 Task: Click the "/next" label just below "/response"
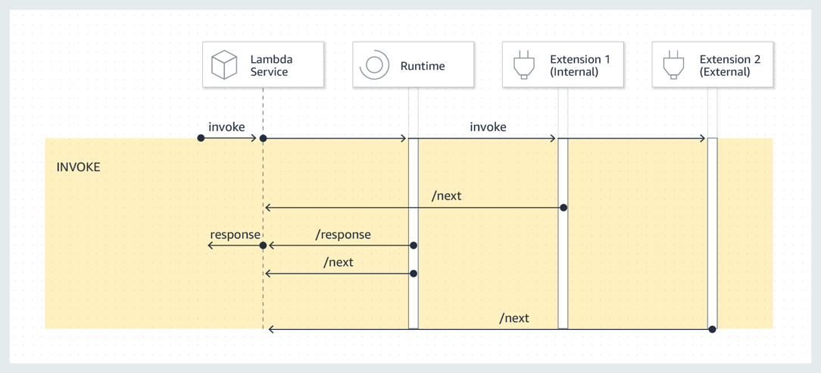coord(339,262)
